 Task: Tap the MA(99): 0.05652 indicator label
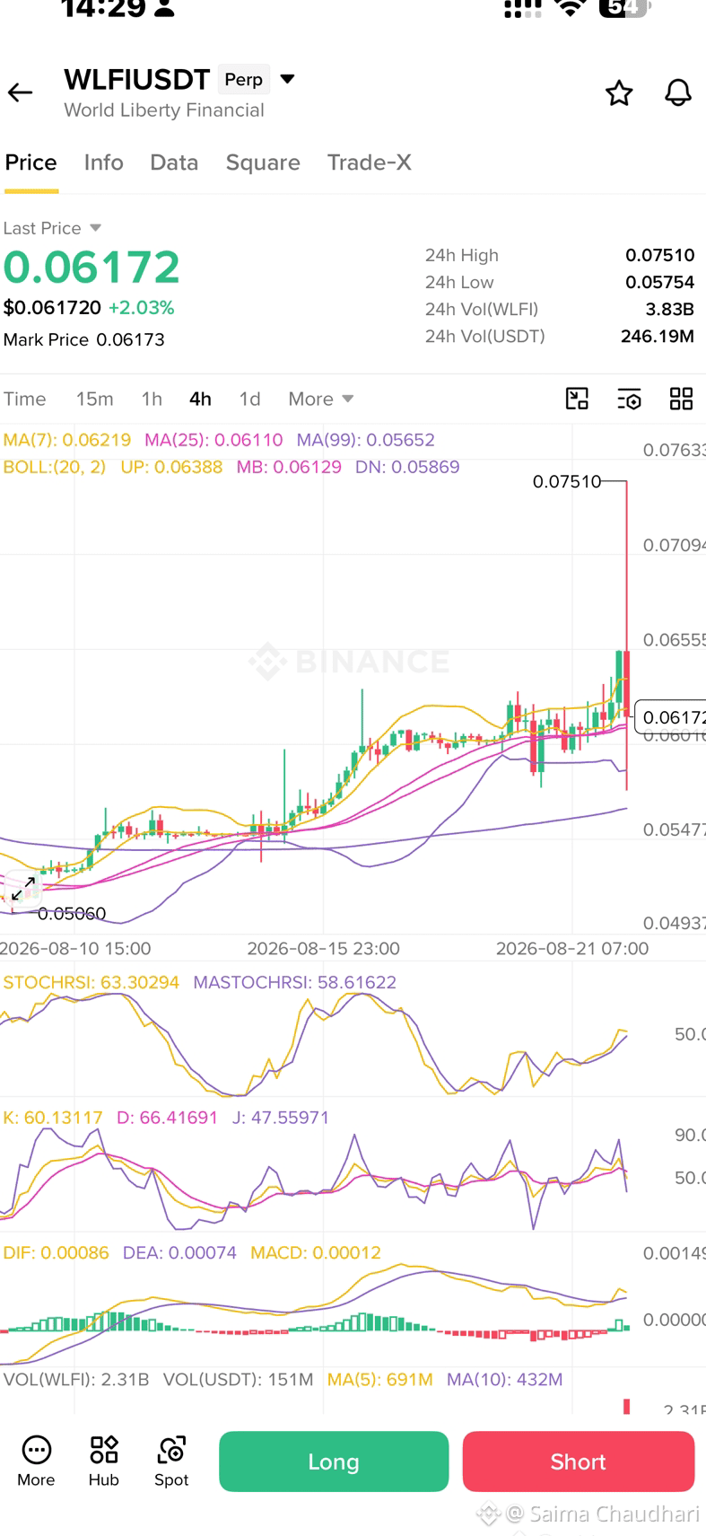pyautogui.click(x=366, y=440)
